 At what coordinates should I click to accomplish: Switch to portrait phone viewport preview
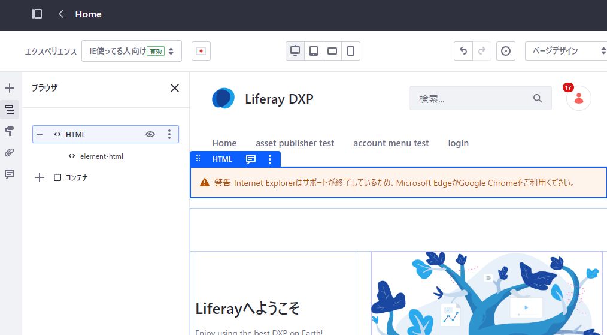pos(351,51)
